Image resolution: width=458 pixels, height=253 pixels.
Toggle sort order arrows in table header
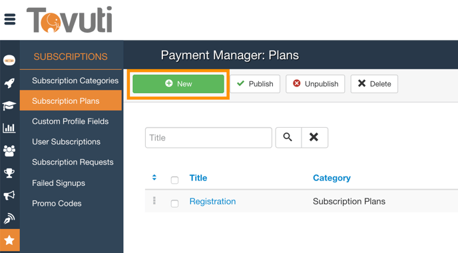[x=154, y=177]
